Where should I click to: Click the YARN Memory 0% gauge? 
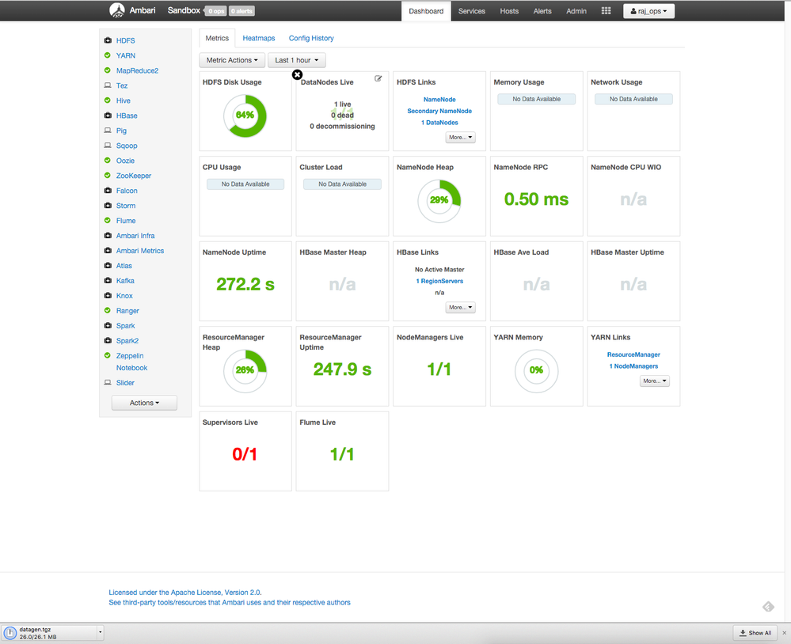(536, 370)
